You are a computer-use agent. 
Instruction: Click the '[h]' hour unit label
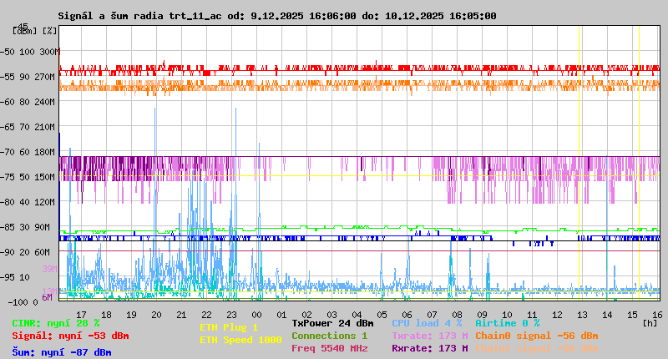coord(650,323)
